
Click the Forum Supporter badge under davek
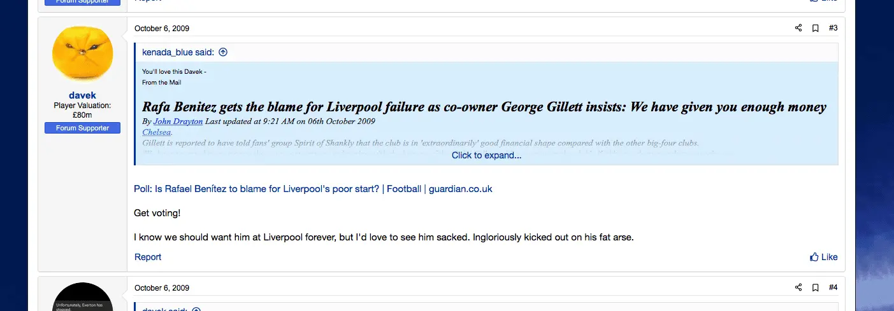(82, 128)
